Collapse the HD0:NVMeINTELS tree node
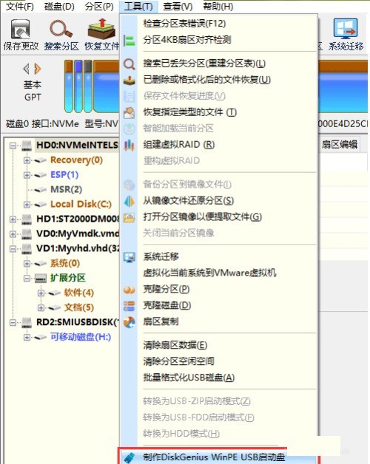Viewport: 370px width, 464px height. point(13,146)
